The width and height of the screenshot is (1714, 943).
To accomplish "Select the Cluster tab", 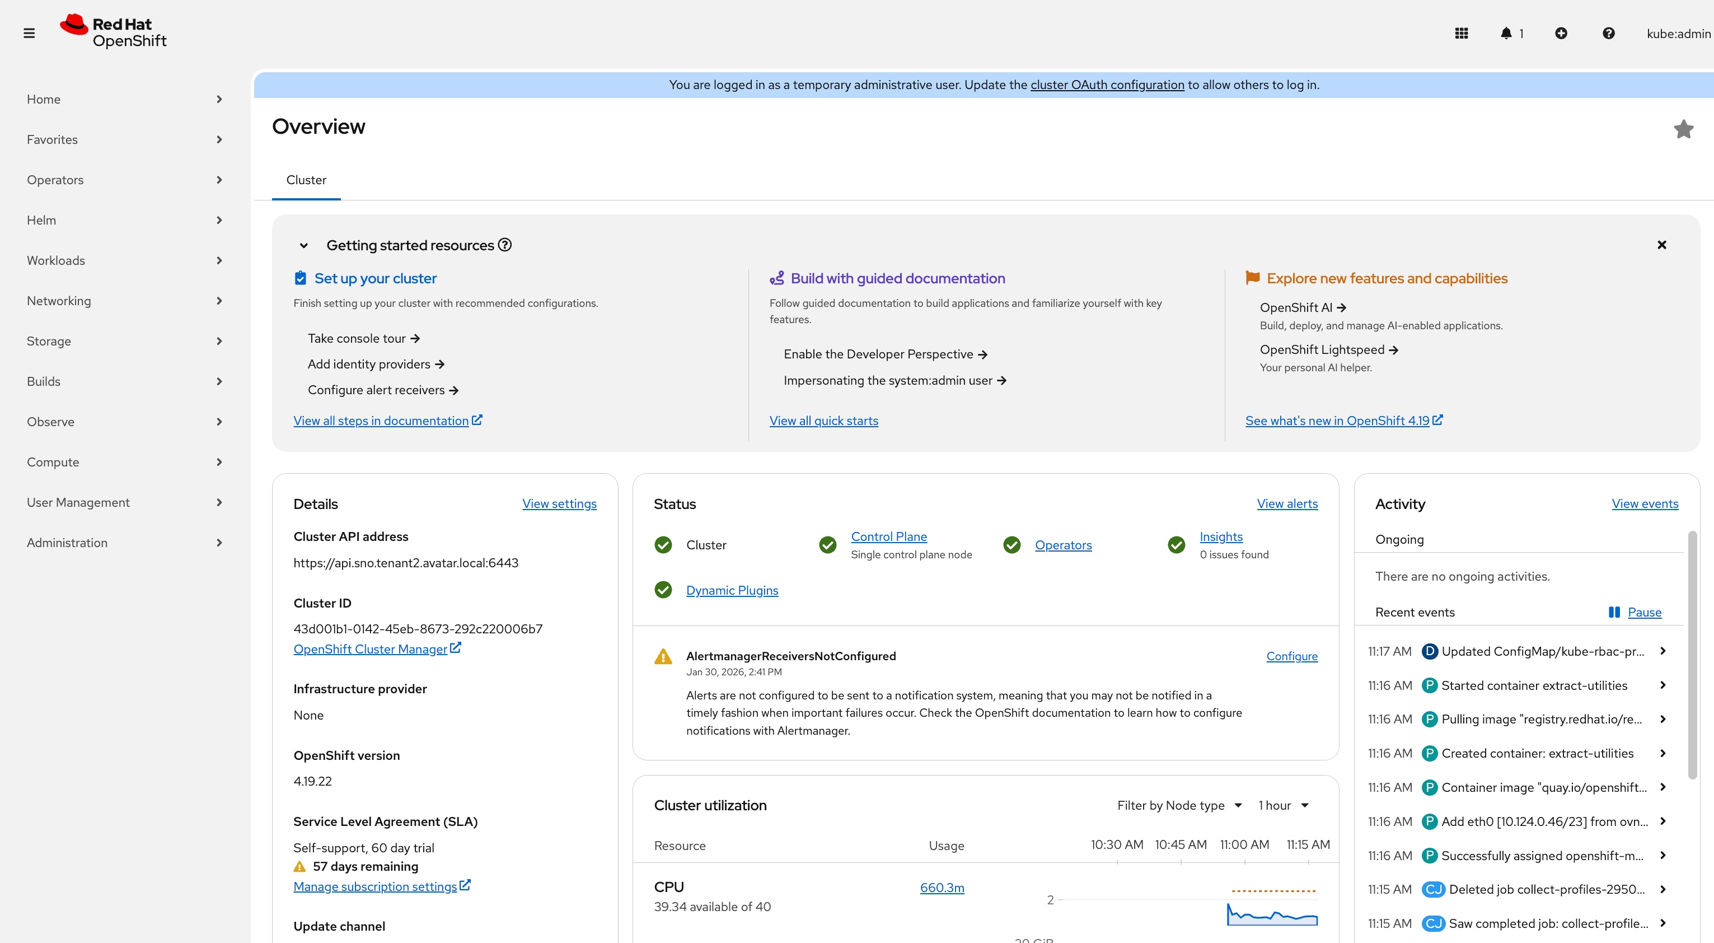I will 306,180.
